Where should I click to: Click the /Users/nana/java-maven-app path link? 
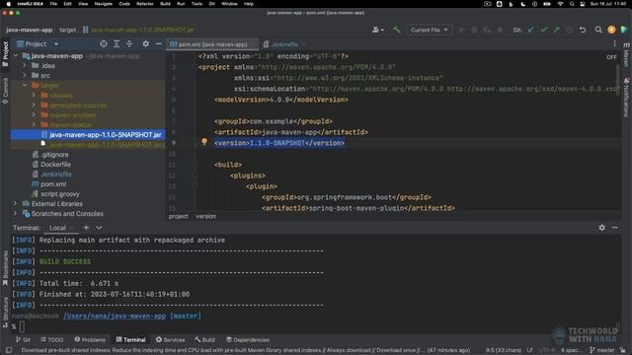(115, 316)
